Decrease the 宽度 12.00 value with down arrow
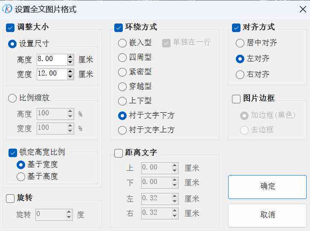 pos(70,77)
